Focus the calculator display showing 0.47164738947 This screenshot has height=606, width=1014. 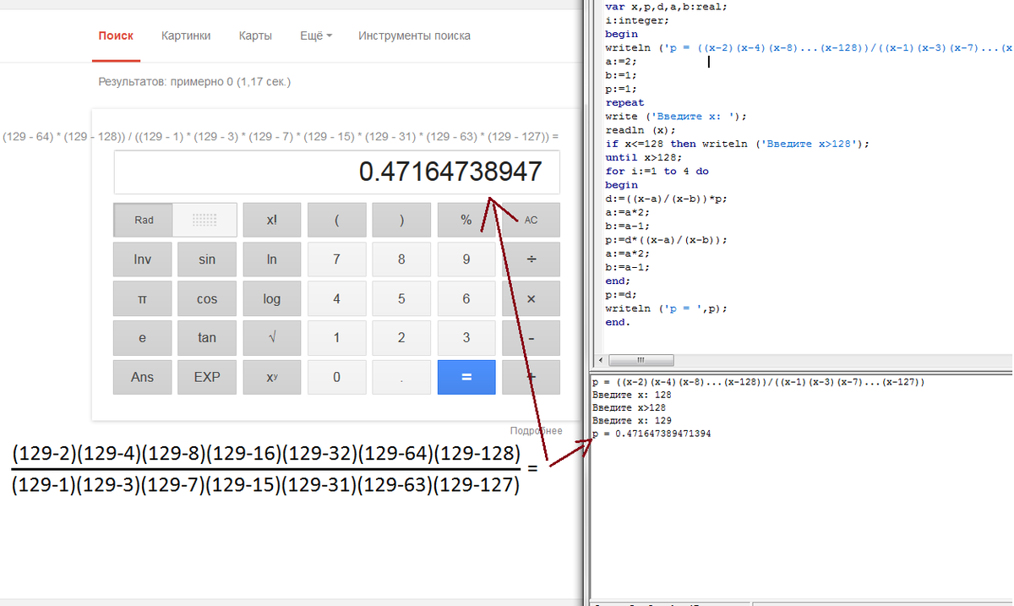coord(337,172)
